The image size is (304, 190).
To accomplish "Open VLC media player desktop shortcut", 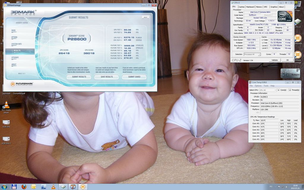I will [x=6, y=107].
